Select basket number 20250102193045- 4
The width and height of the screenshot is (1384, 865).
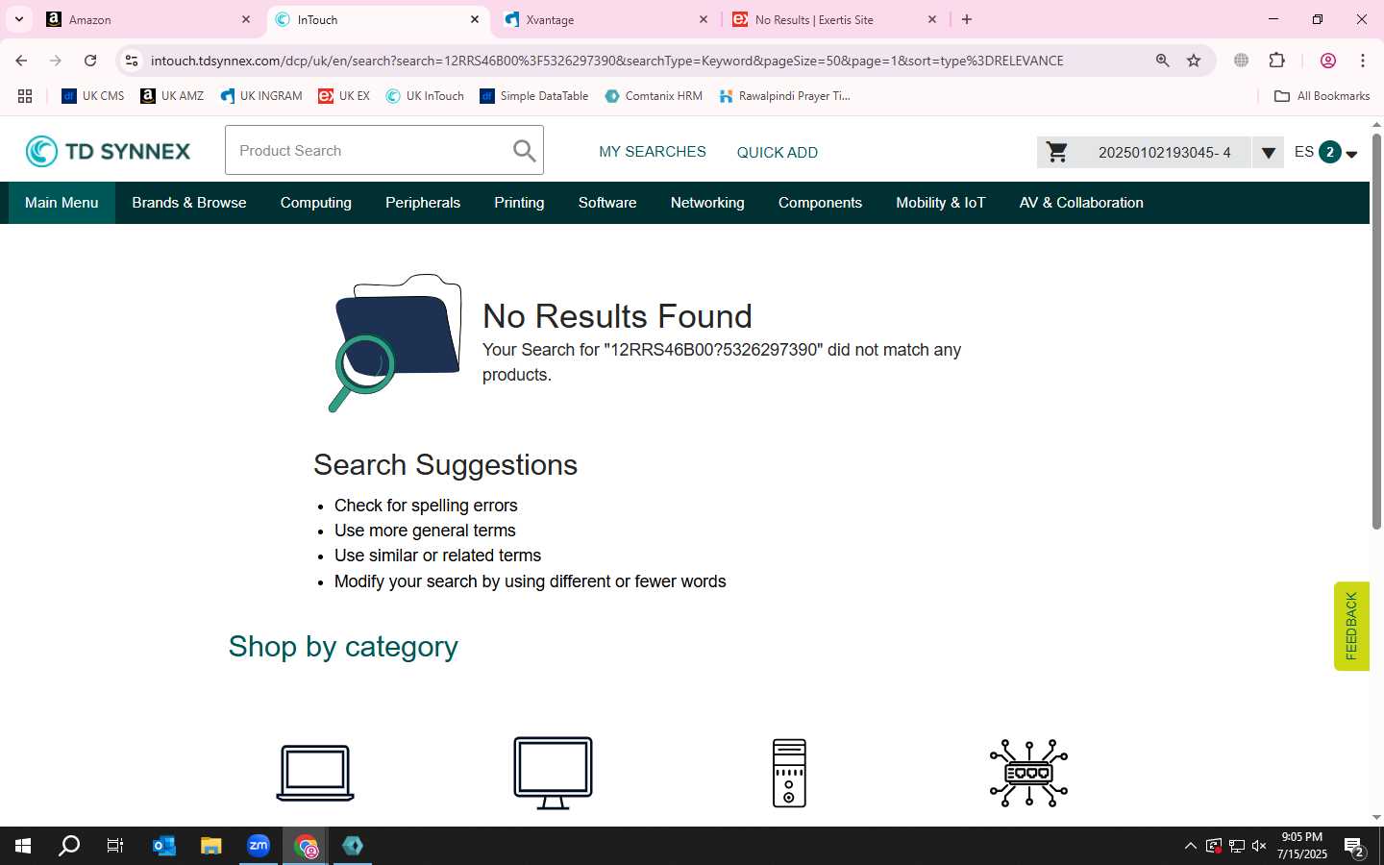1164,152
